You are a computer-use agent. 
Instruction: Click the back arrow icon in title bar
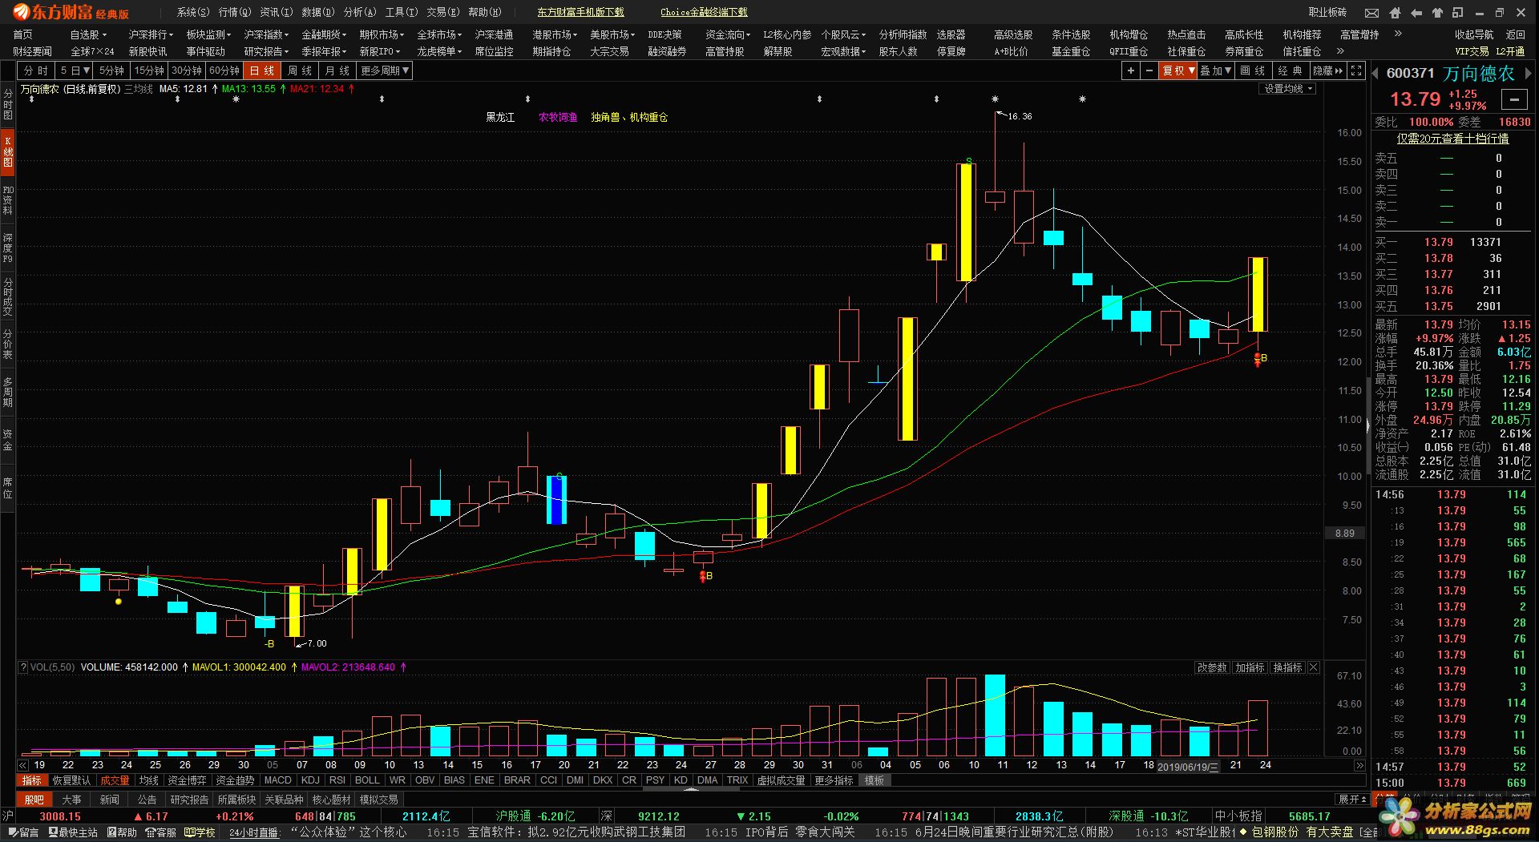[1416, 13]
